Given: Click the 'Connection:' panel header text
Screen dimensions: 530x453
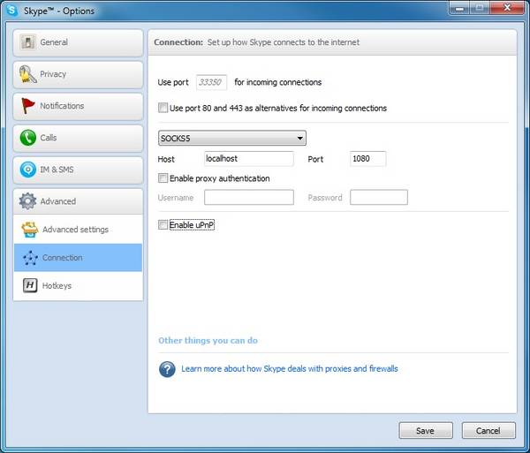Looking at the screenshot, I should click(x=178, y=42).
